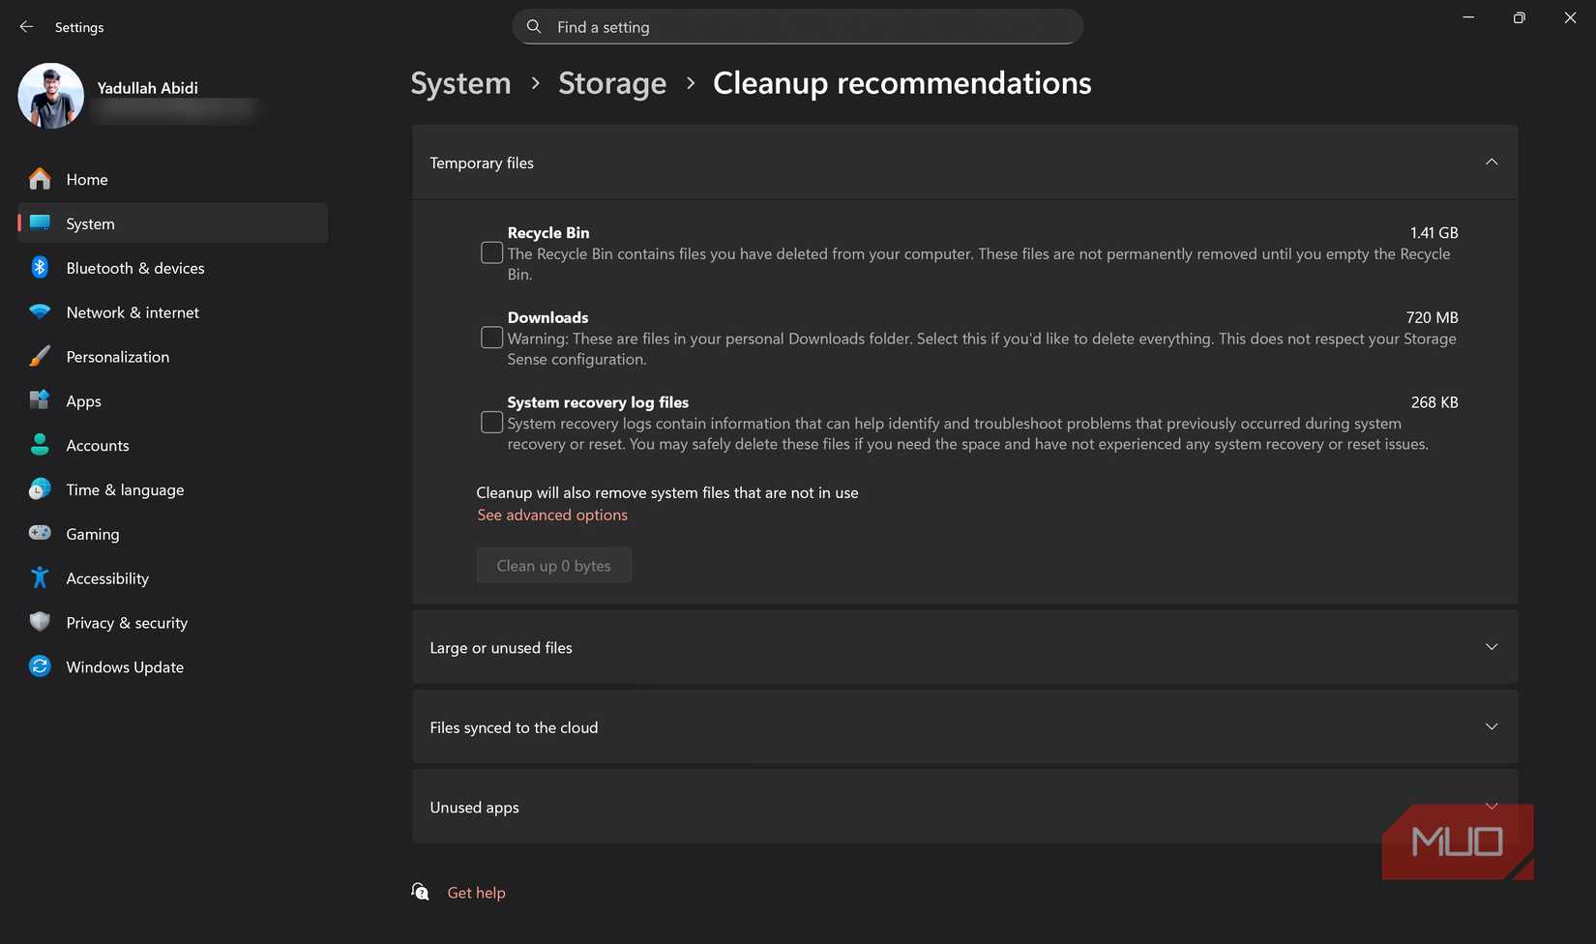Check the Recycle Bin cleanup option

coord(491,252)
